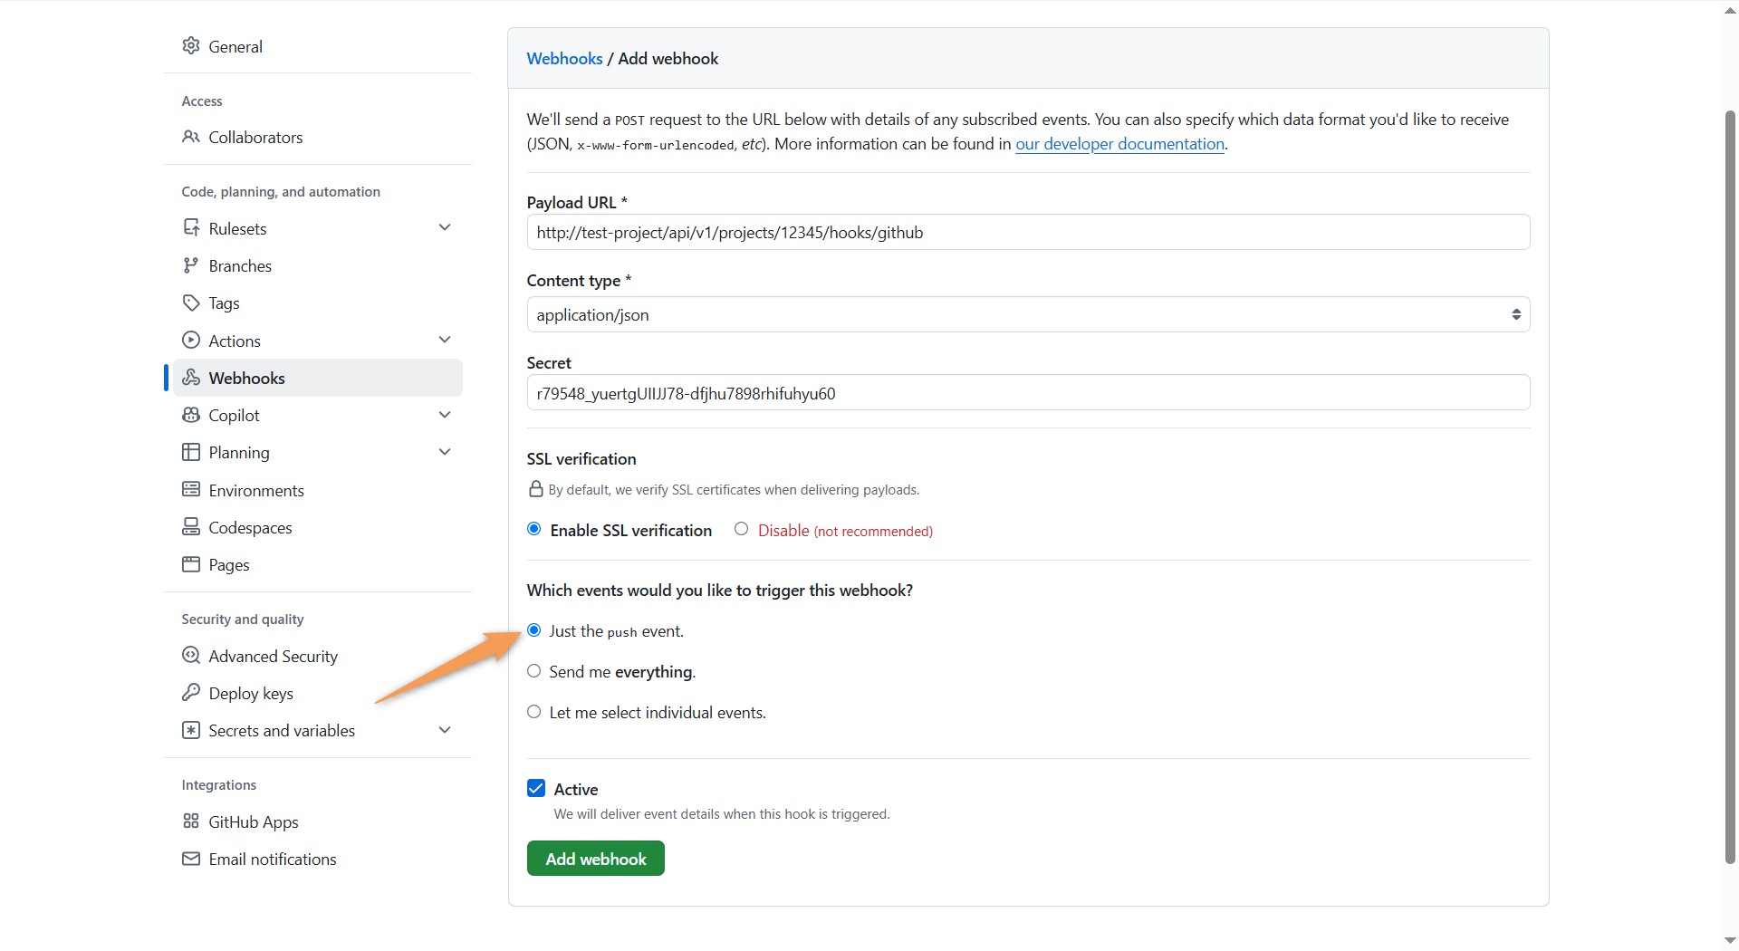This screenshot has width=1739, height=951.
Task: Click the Advanced Security shield-search icon
Action: pos(190,656)
